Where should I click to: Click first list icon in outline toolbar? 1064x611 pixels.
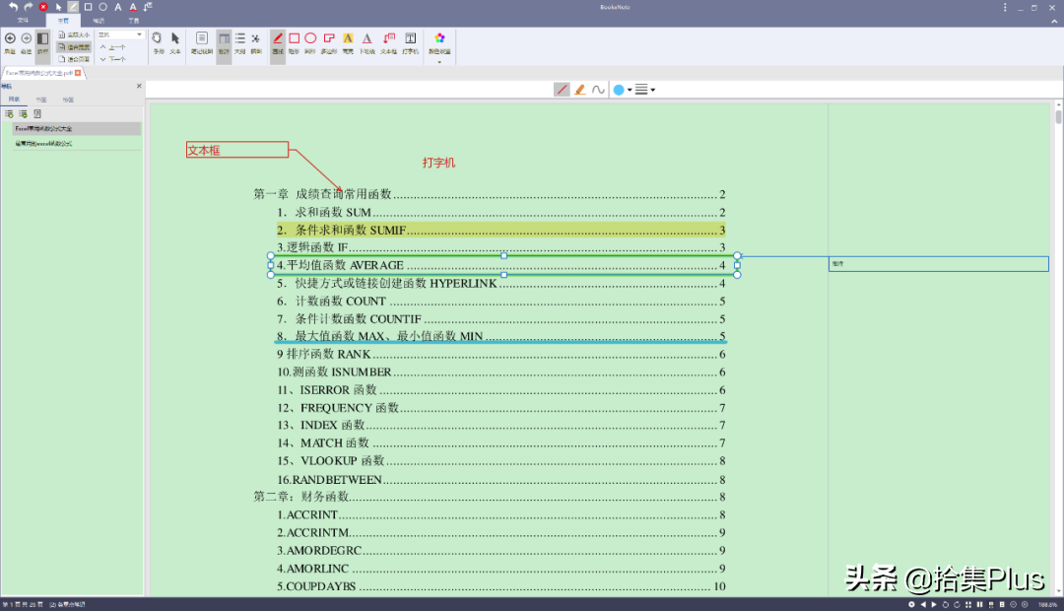click(x=10, y=114)
